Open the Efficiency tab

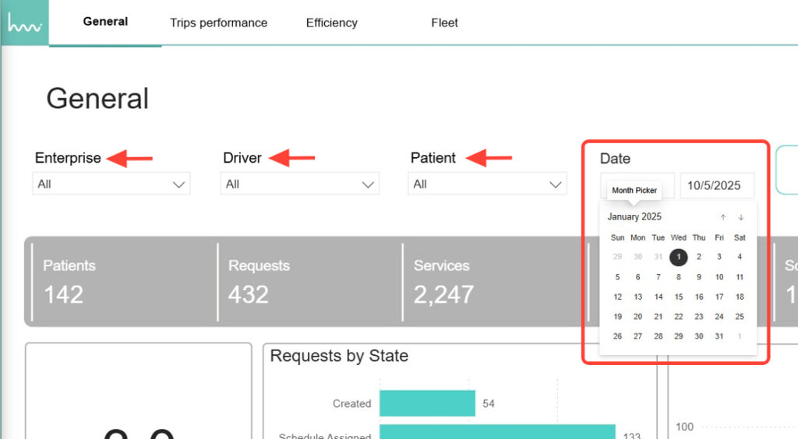pos(331,23)
